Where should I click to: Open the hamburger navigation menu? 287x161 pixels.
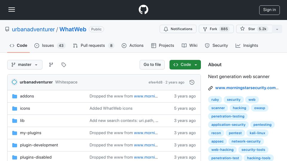coord(12,10)
